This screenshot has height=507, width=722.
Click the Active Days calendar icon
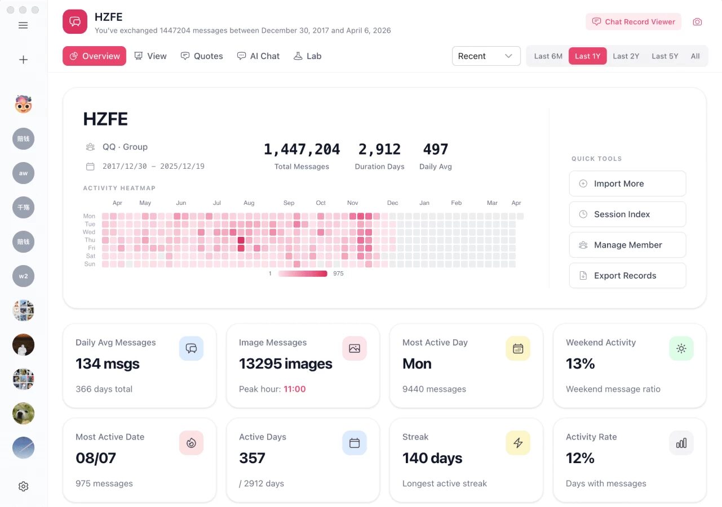355,443
